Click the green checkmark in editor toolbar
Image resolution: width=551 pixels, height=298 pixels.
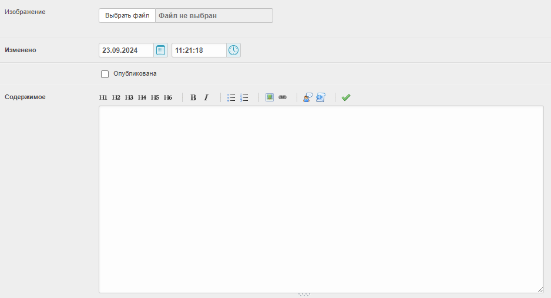click(x=346, y=97)
